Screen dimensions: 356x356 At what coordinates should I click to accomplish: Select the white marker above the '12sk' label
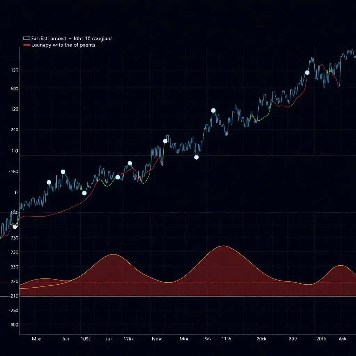coord(130,163)
